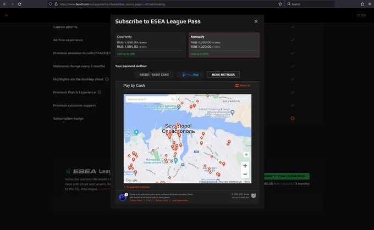Click Nickname change every 3 months label

coord(79,66)
